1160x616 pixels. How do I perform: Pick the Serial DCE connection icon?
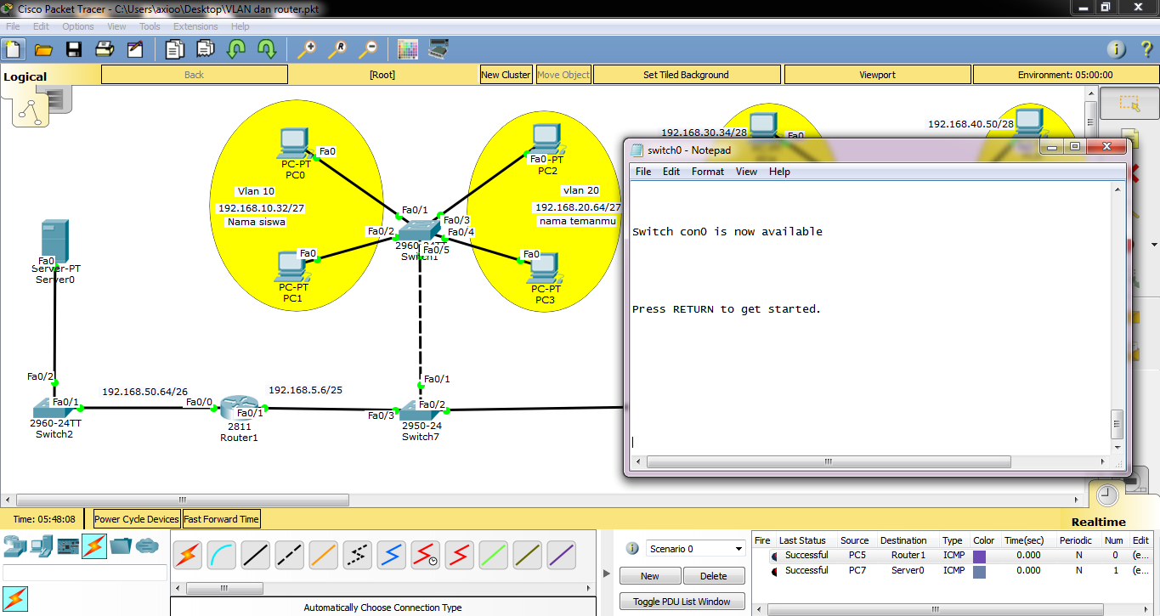click(424, 555)
